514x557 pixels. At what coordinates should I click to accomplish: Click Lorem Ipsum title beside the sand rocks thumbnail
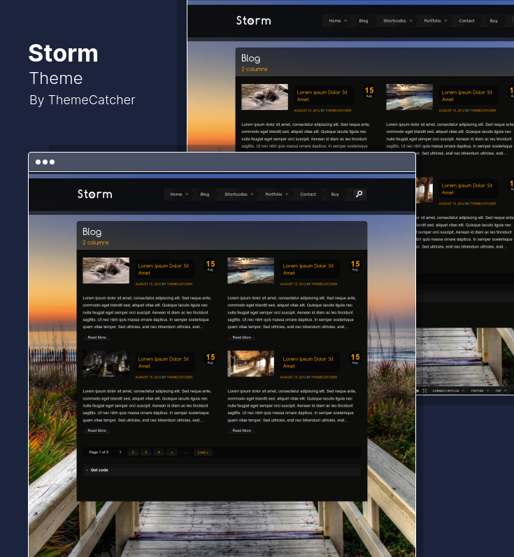coord(163,269)
